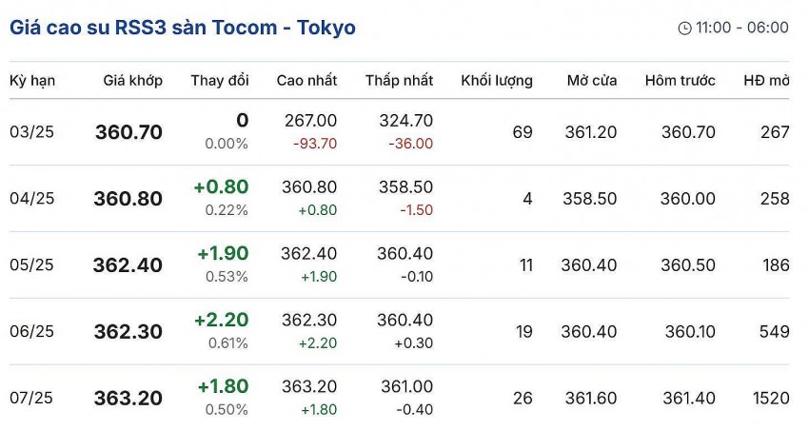Select the Thay đổi column header
Screen dimensions: 809x430
[219, 81]
